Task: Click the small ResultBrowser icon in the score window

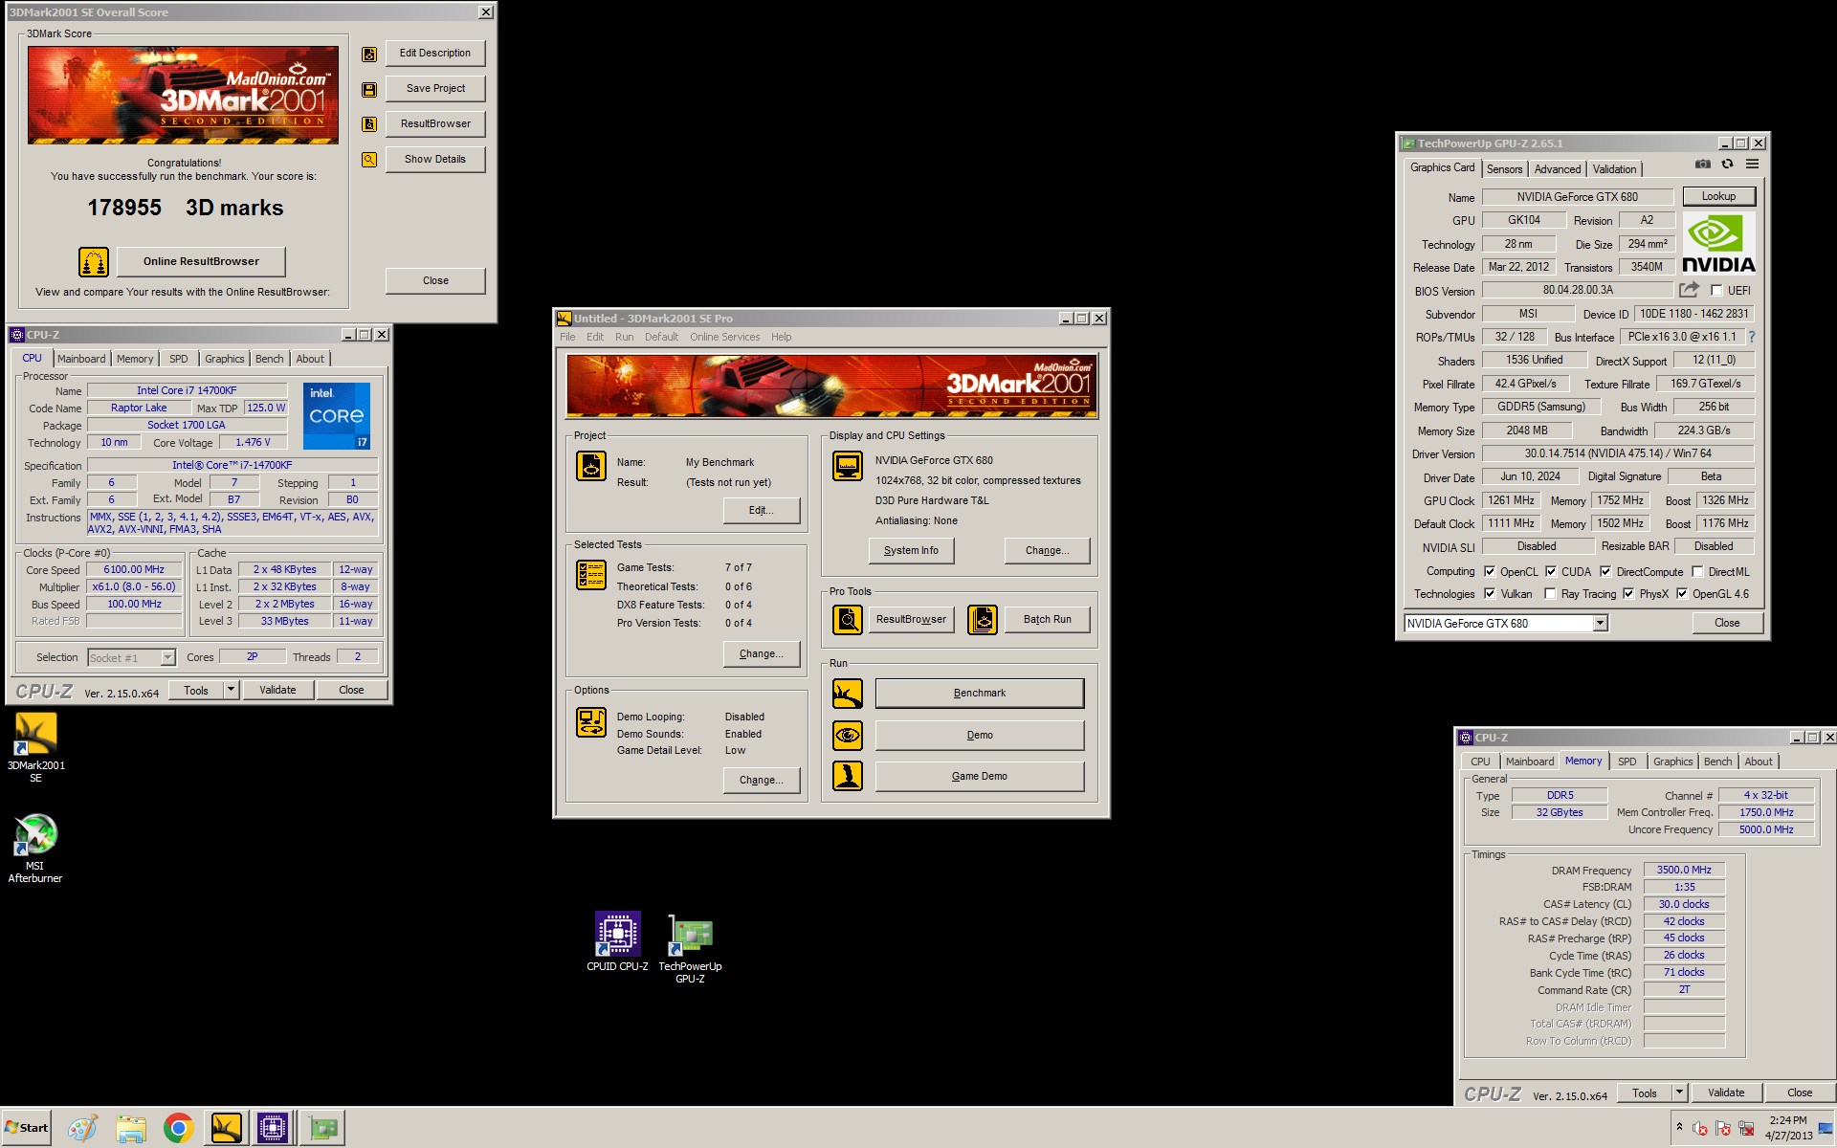Action: point(369,124)
